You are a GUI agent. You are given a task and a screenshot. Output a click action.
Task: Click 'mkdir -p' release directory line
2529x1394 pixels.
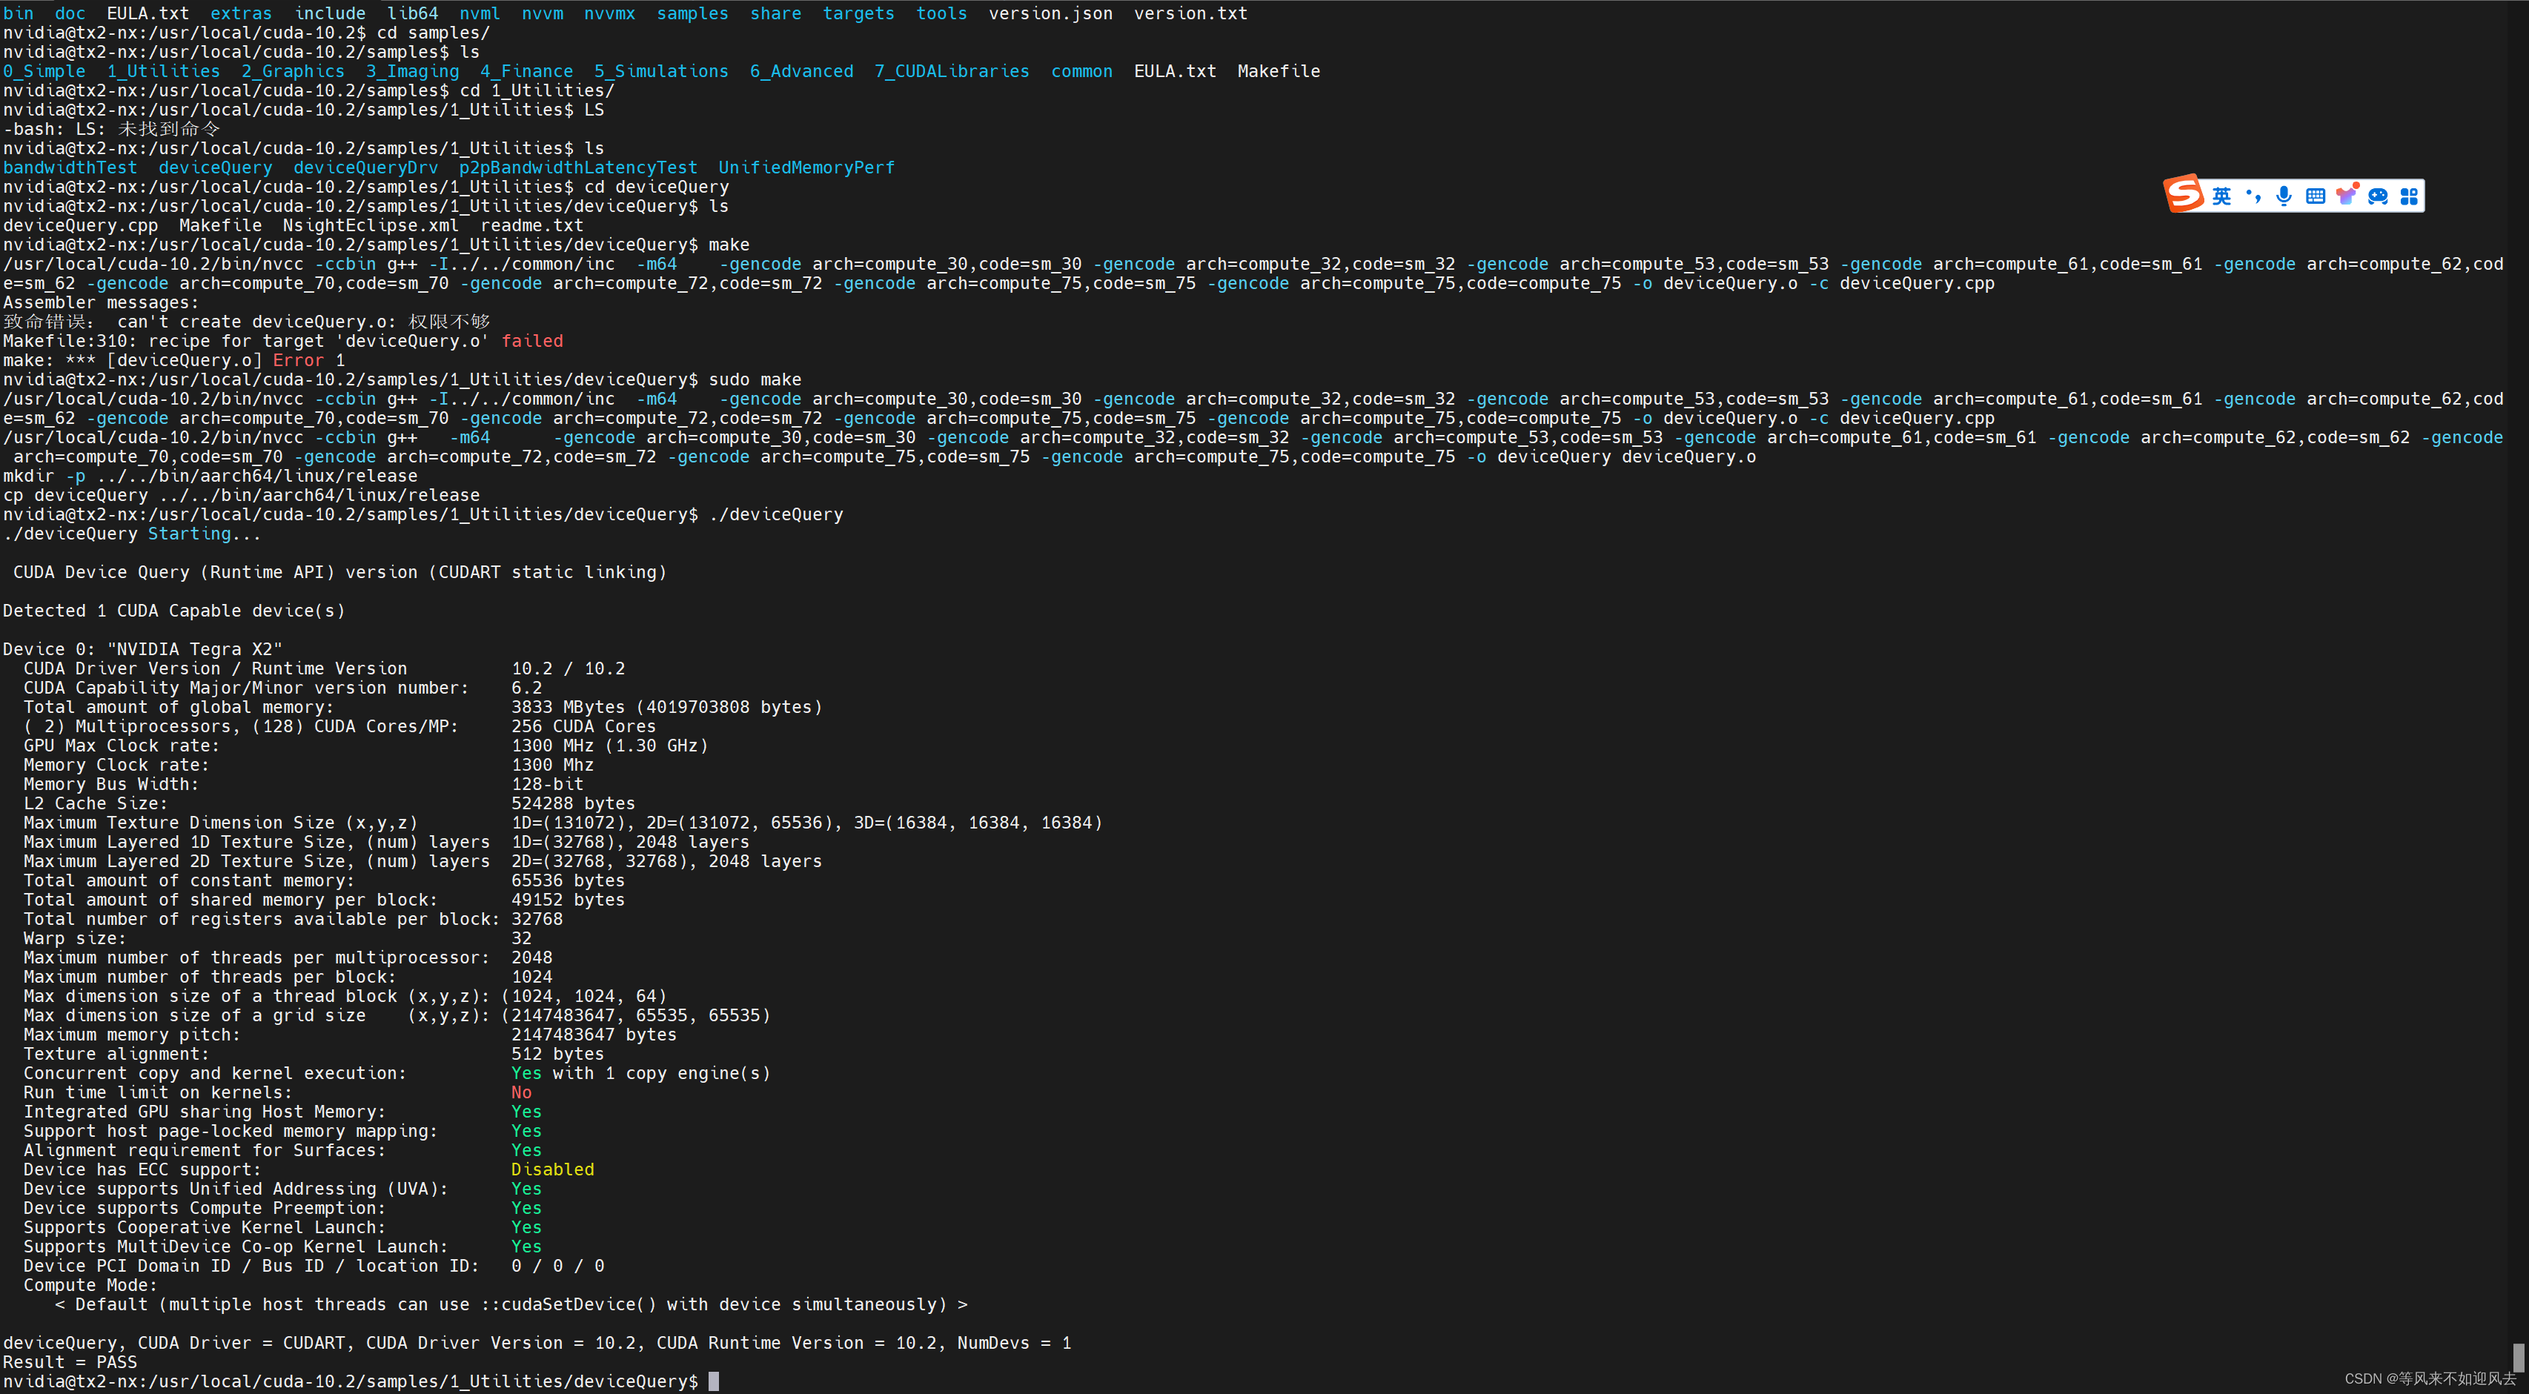[x=210, y=476]
